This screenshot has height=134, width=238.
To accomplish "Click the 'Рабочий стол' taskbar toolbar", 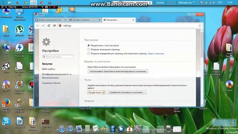I will pos(185,3).
